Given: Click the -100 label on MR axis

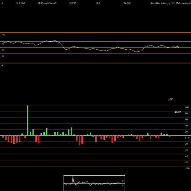Looking at the screenshot, I should click(187, 168).
